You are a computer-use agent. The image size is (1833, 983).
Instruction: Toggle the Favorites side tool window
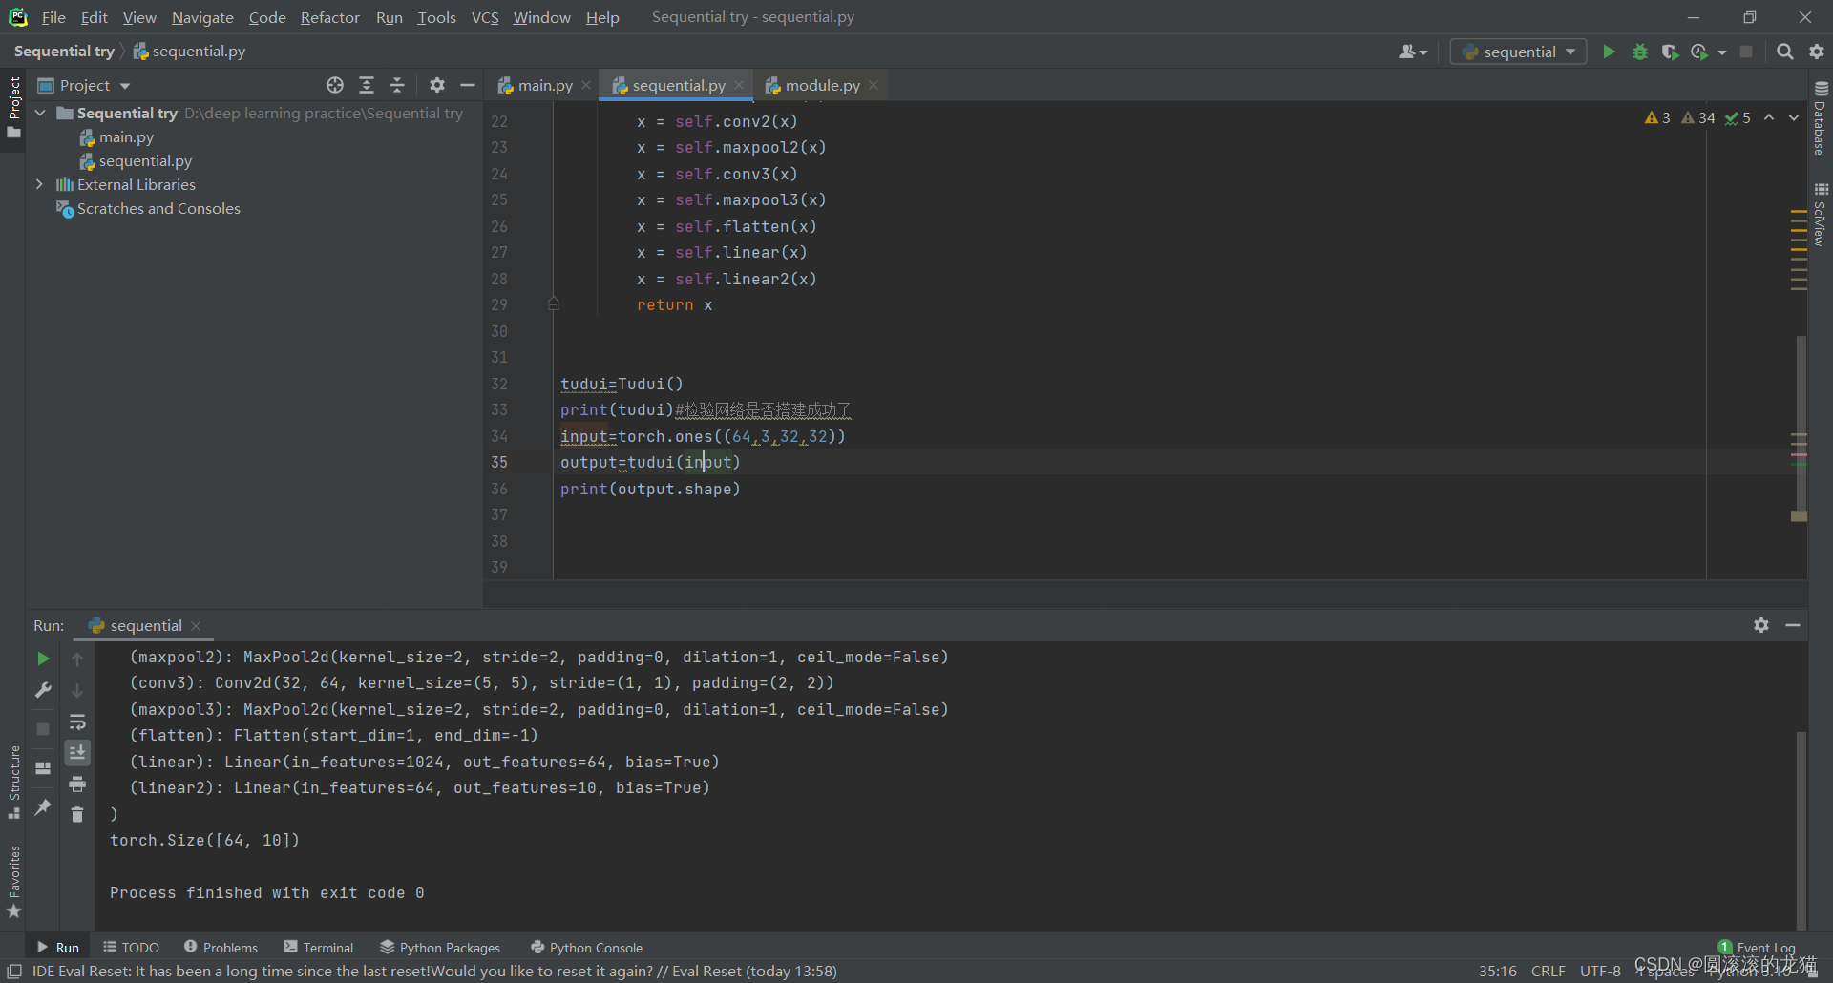point(13,882)
